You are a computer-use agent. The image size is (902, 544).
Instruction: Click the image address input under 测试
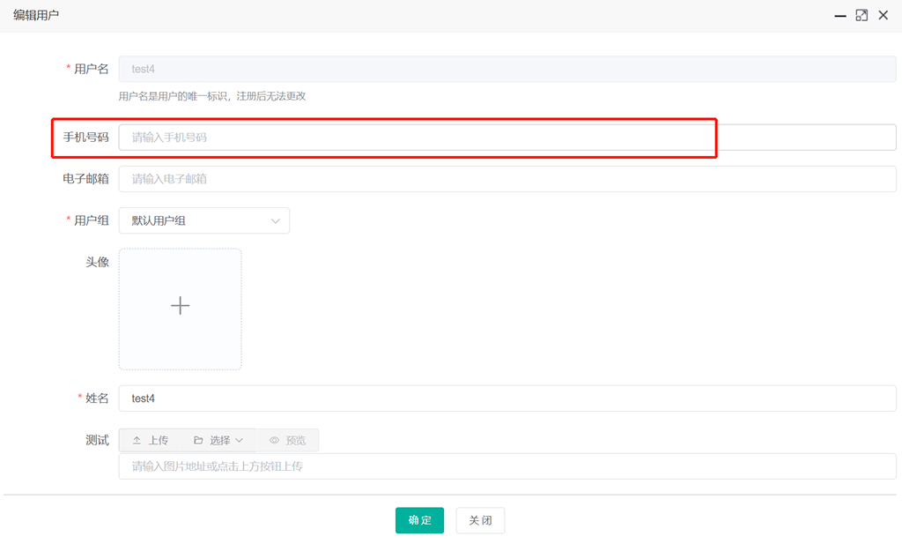coord(506,466)
